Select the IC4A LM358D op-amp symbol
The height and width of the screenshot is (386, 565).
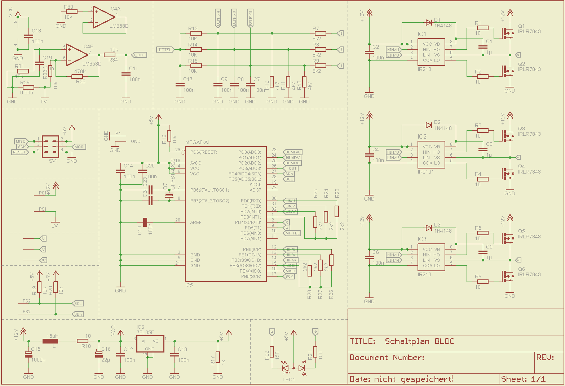pyautogui.click(x=104, y=17)
